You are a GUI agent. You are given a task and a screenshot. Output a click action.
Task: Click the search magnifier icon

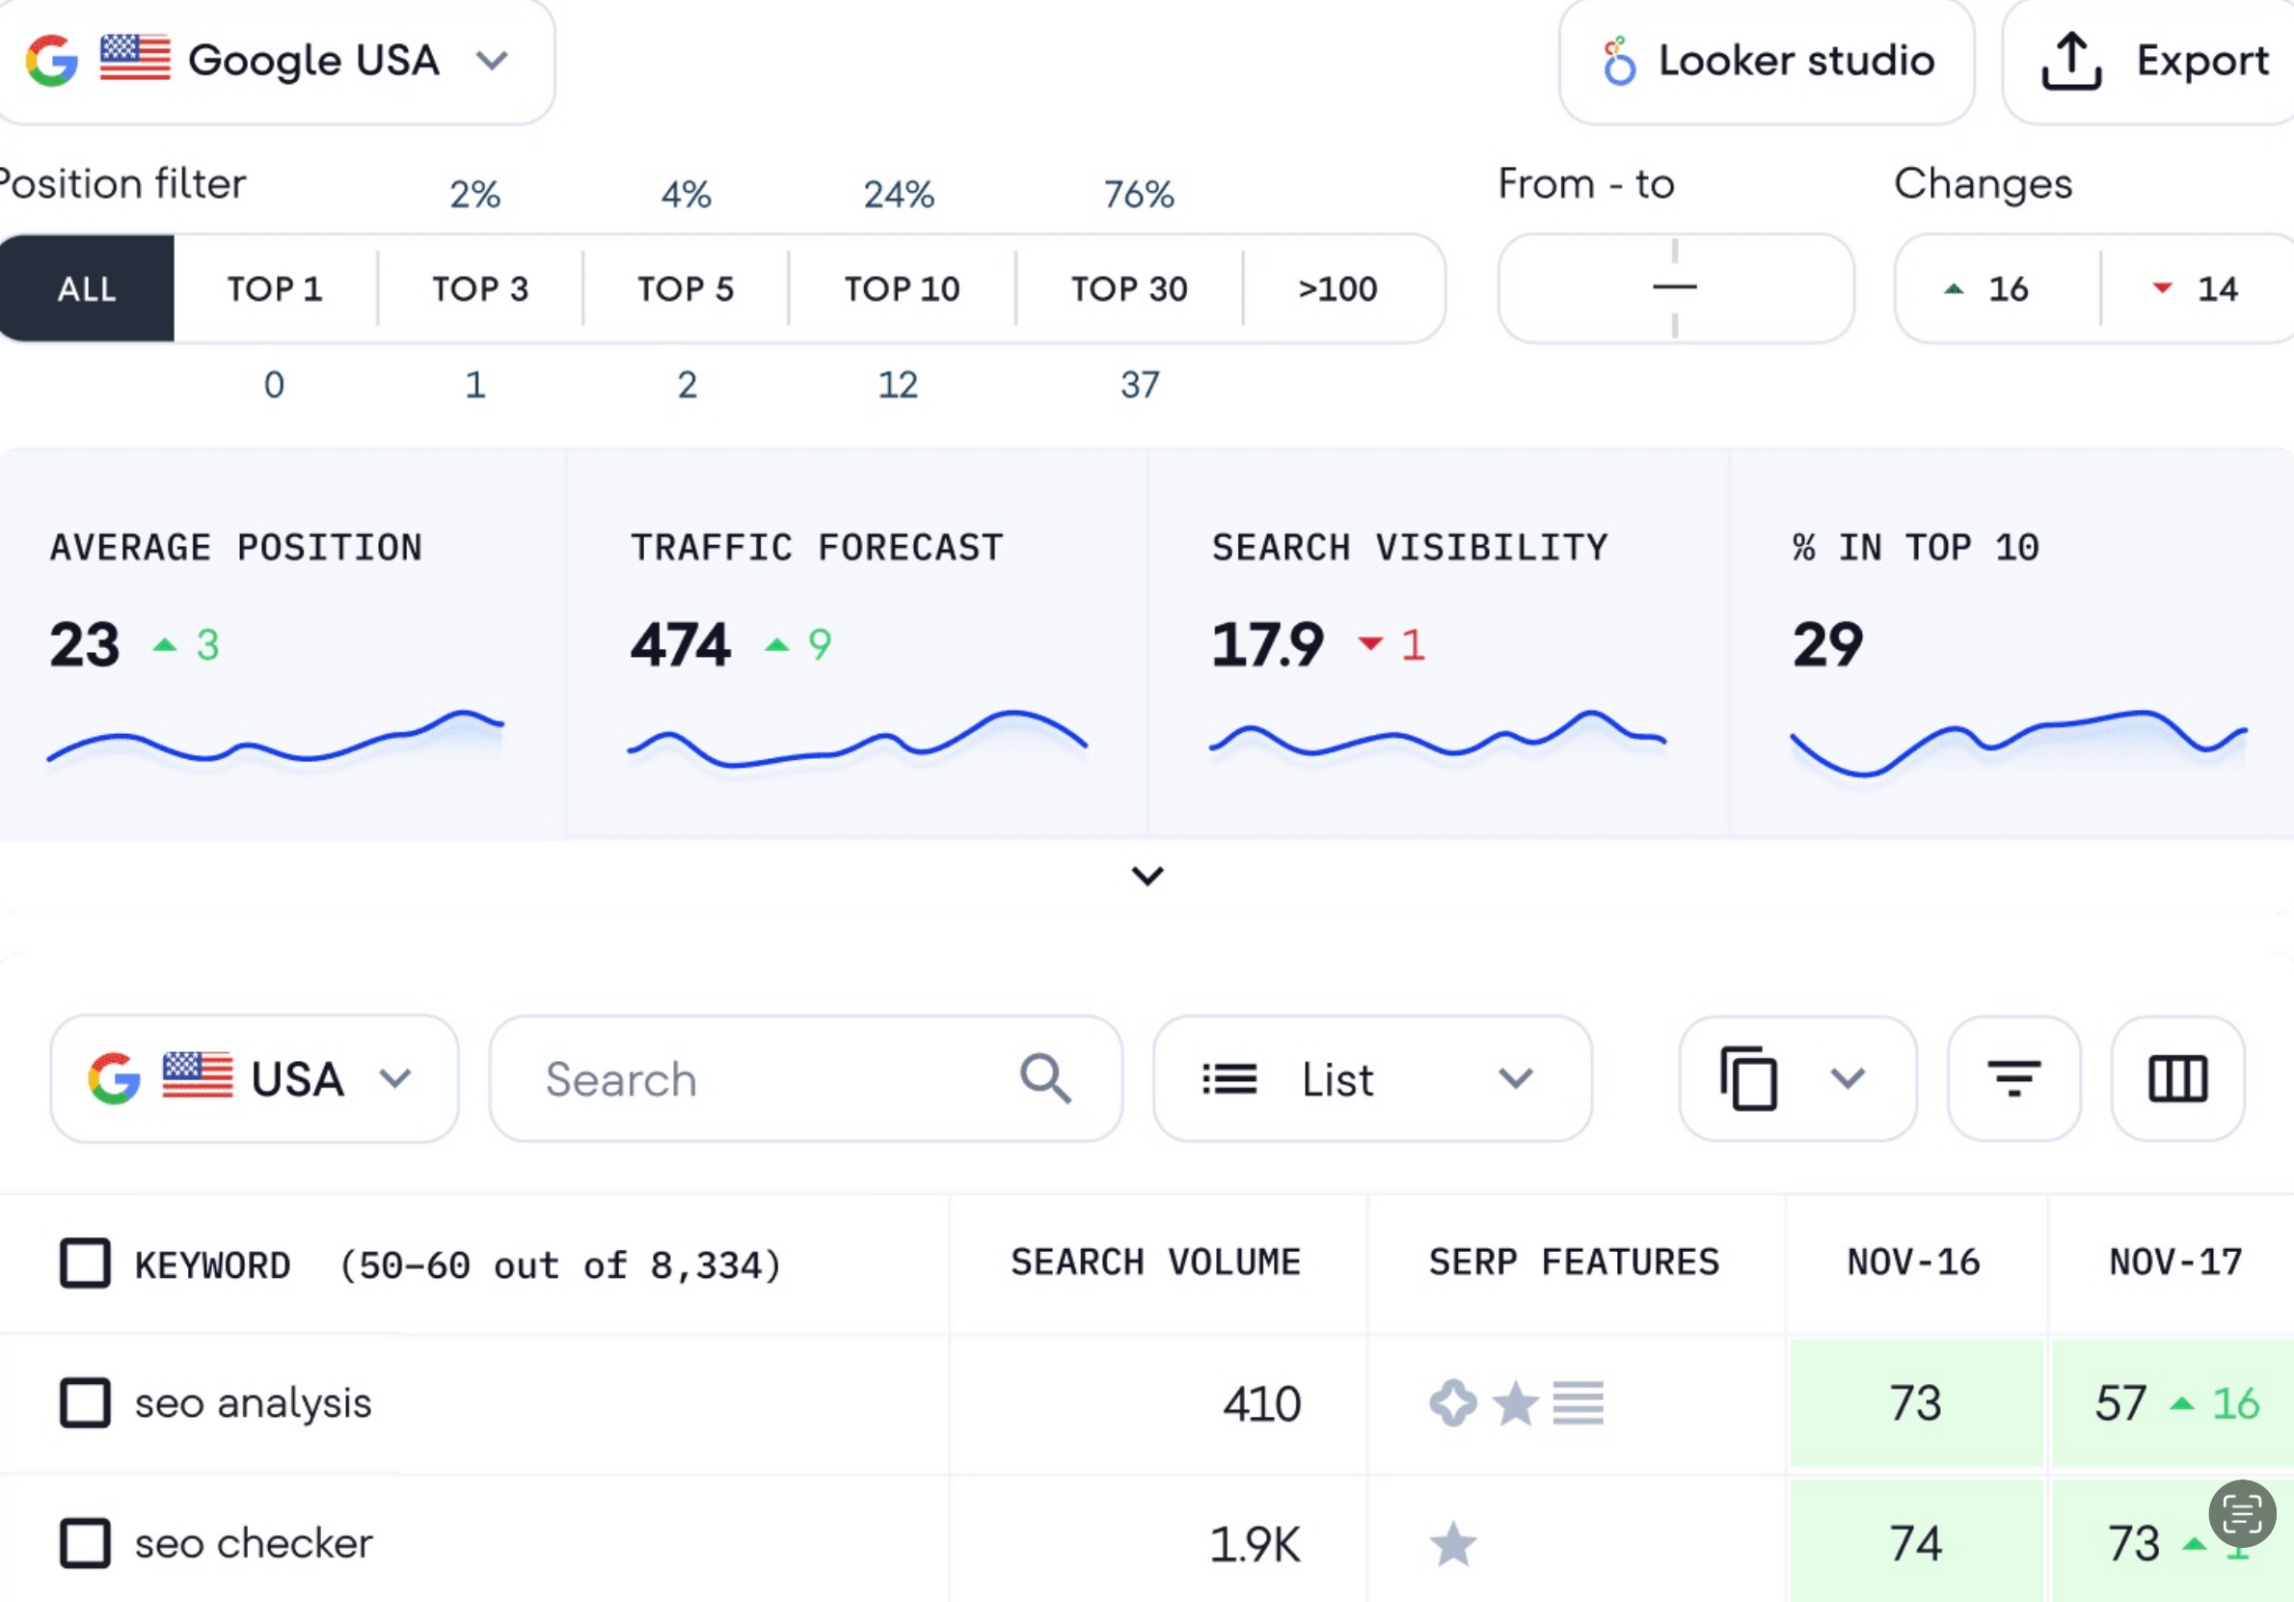(1045, 1078)
